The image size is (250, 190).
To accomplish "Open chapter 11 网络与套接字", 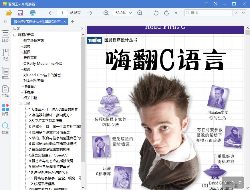I will tap(55, 178).
